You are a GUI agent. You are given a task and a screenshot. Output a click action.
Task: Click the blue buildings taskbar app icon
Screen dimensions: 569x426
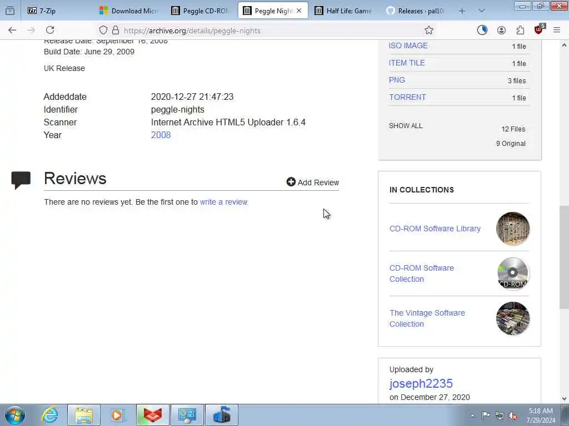(x=222, y=415)
